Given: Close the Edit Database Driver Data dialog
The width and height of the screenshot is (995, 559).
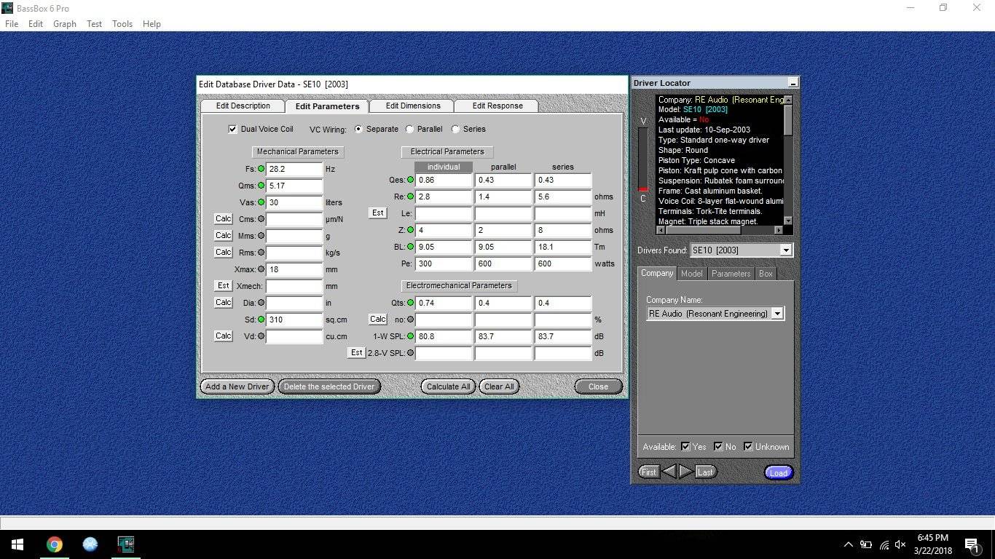Looking at the screenshot, I should (598, 386).
